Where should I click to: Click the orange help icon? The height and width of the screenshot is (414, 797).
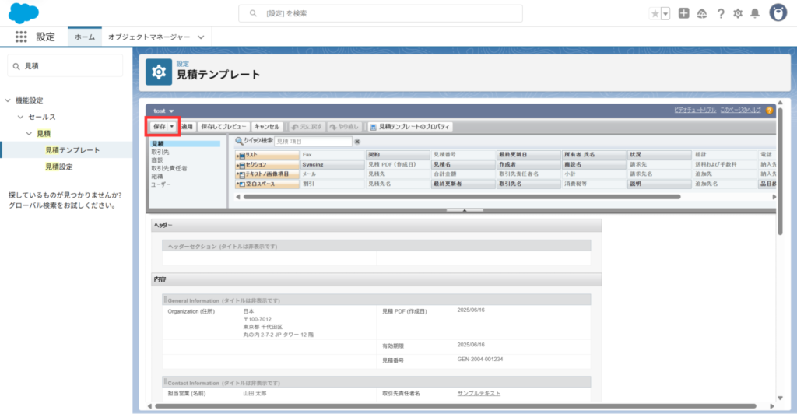(x=770, y=111)
